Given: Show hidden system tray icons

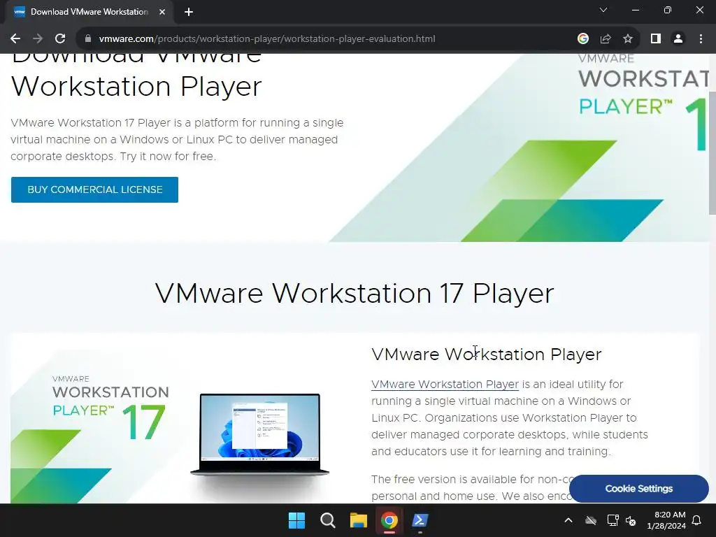Looking at the screenshot, I should [x=568, y=520].
